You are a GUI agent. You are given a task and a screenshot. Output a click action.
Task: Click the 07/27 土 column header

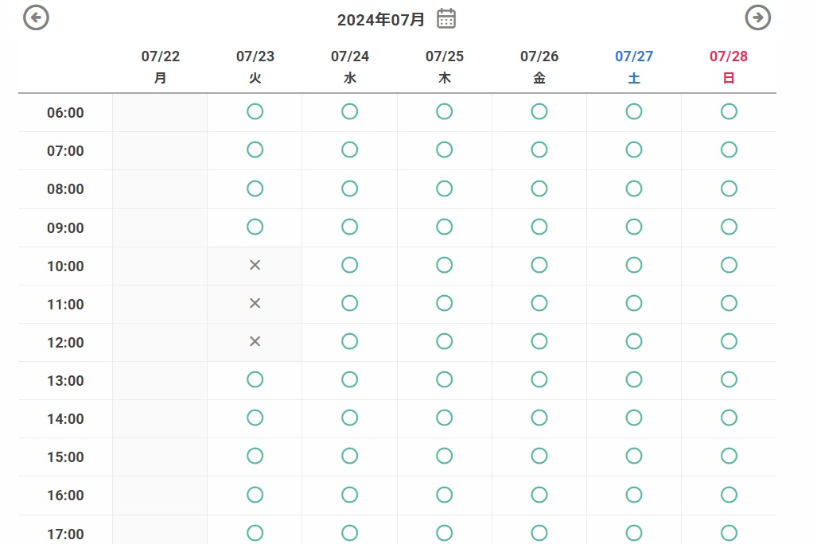tap(634, 67)
